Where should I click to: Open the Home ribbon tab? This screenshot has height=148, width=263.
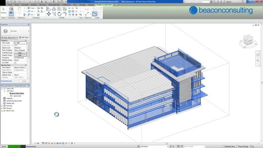[x=10, y=5]
